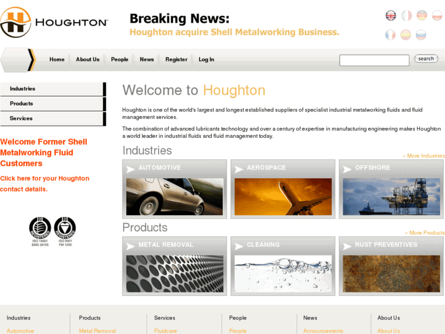The width and height of the screenshot is (445, 334).
Task: Click the search button
Action: pos(426,59)
